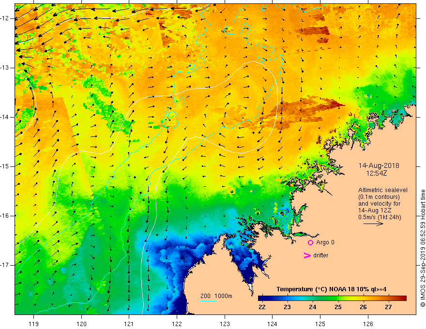Screen dimensions: 426x329
Task: Click the colorbar tick label 23
Action: (x=287, y=307)
